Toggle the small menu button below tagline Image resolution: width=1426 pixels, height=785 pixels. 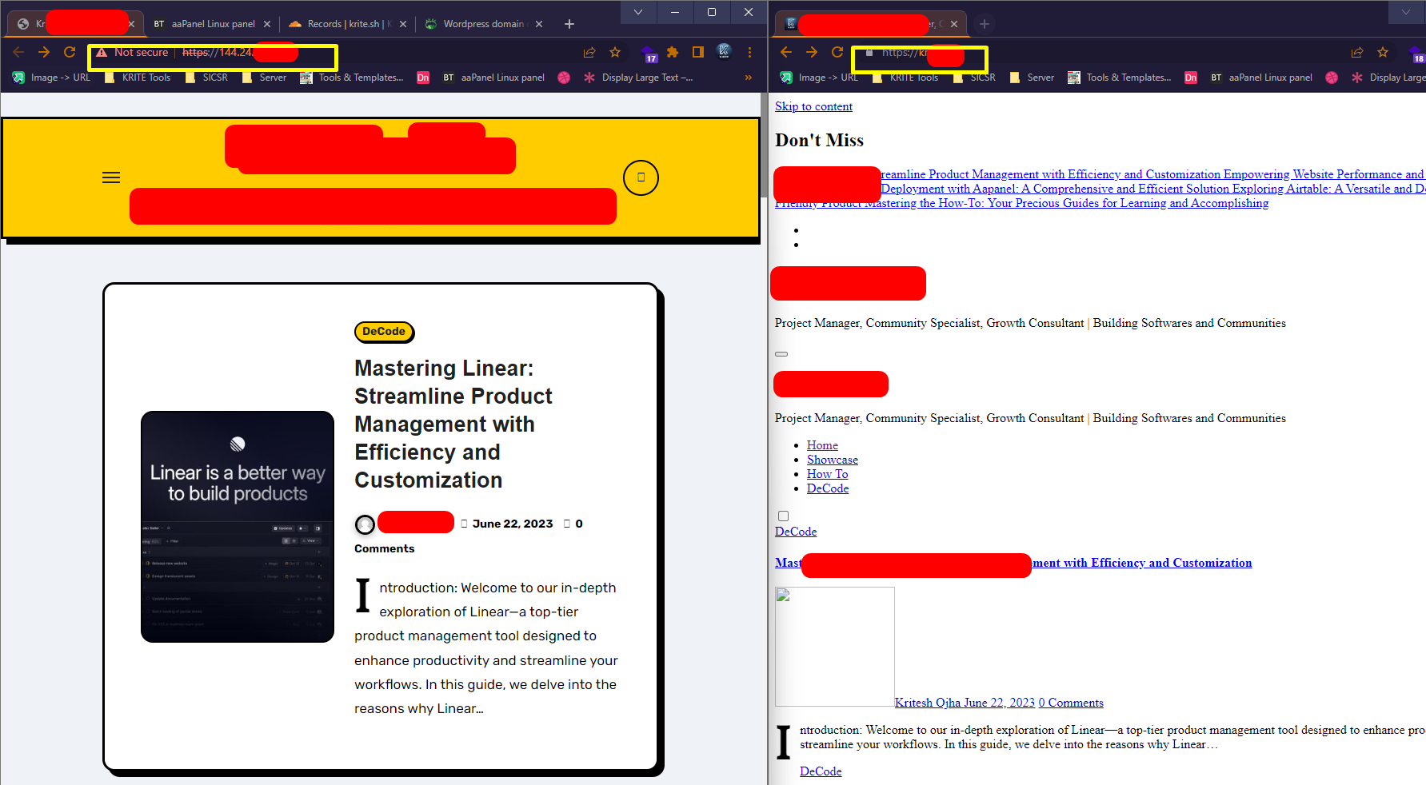tap(781, 353)
